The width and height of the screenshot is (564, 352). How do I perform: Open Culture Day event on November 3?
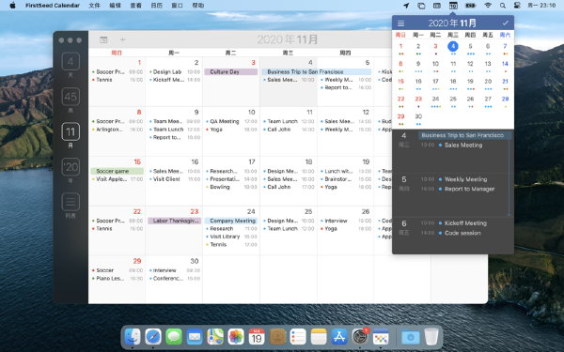(x=231, y=72)
